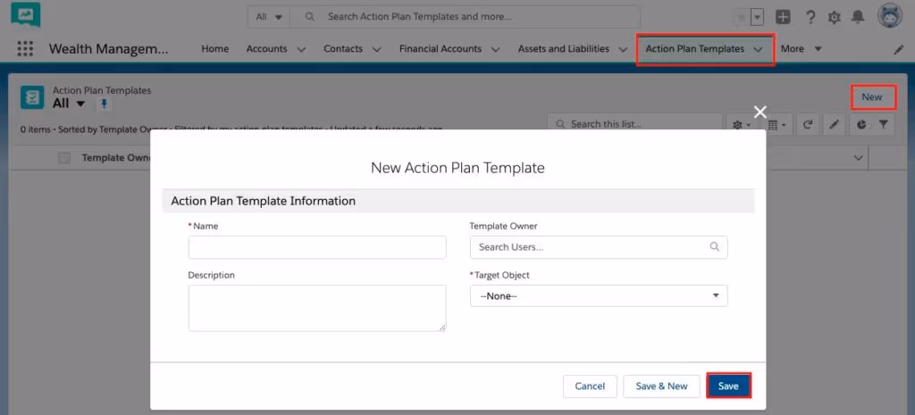The width and height of the screenshot is (915, 415).
Task: Open list view controls gear
Action: coord(741,124)
